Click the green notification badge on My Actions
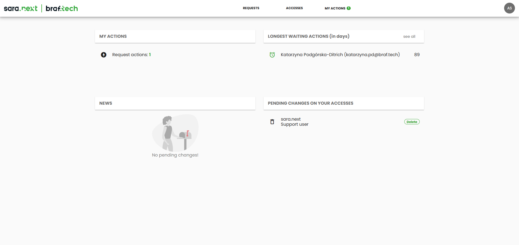 tap(349, 8)
